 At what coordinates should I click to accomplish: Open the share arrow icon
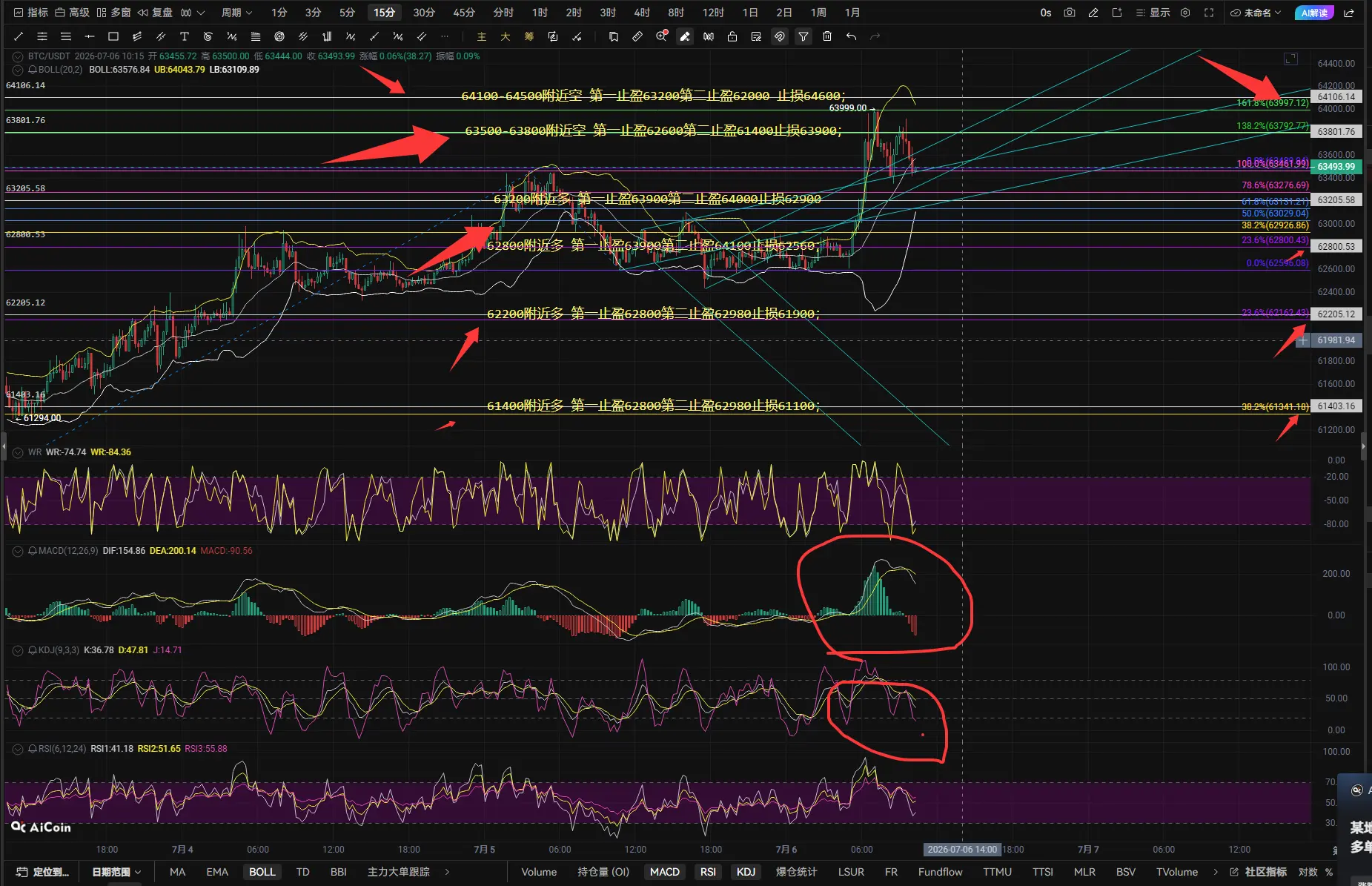point(1349,13)
